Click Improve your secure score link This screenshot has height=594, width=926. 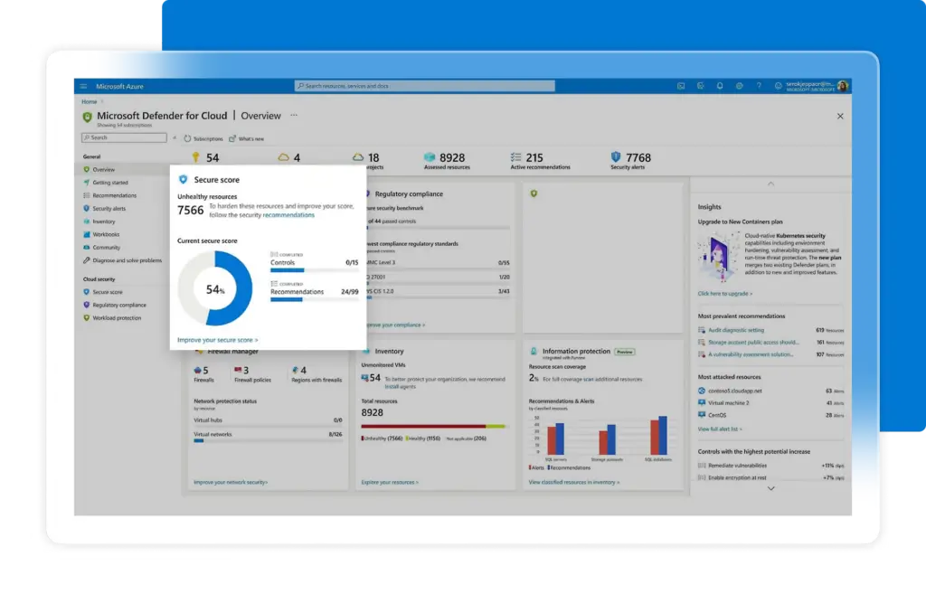[x=217, y=340]
